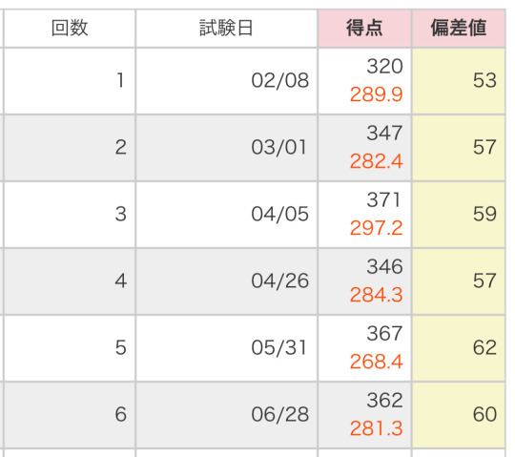Click the red average 281.3
515x457 pixels.
pyautogui.click(x=376, y=428)
